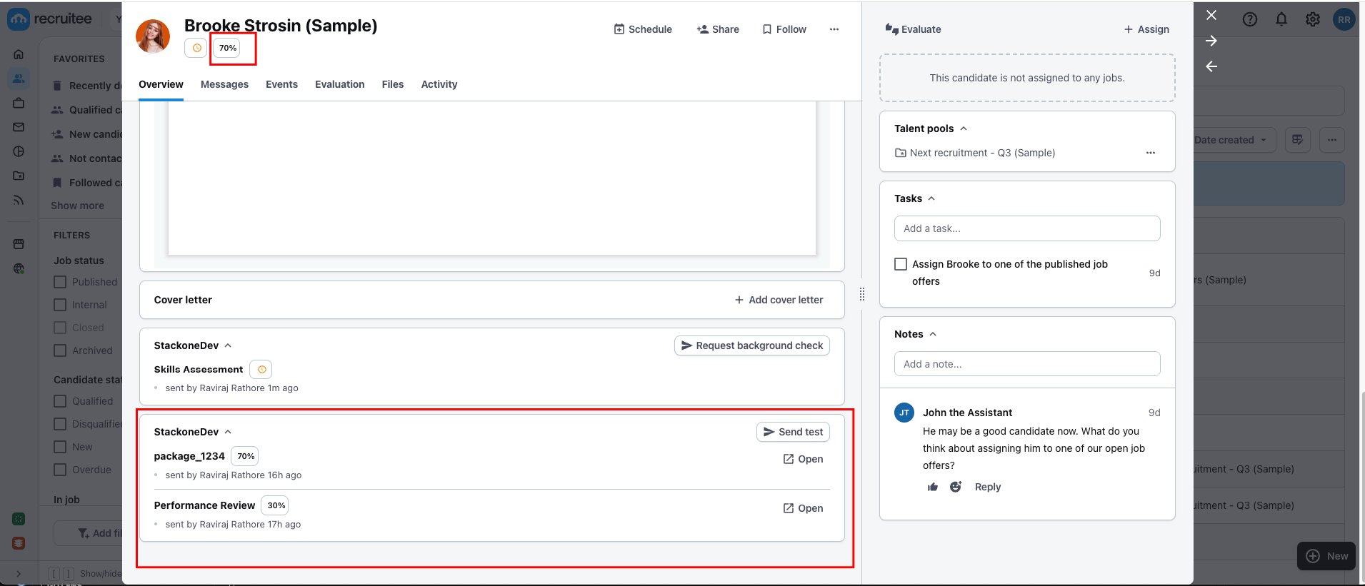1365x586 pixels.
Task: Toggle the Qualified candidate status filter
Action: [61, 401]
